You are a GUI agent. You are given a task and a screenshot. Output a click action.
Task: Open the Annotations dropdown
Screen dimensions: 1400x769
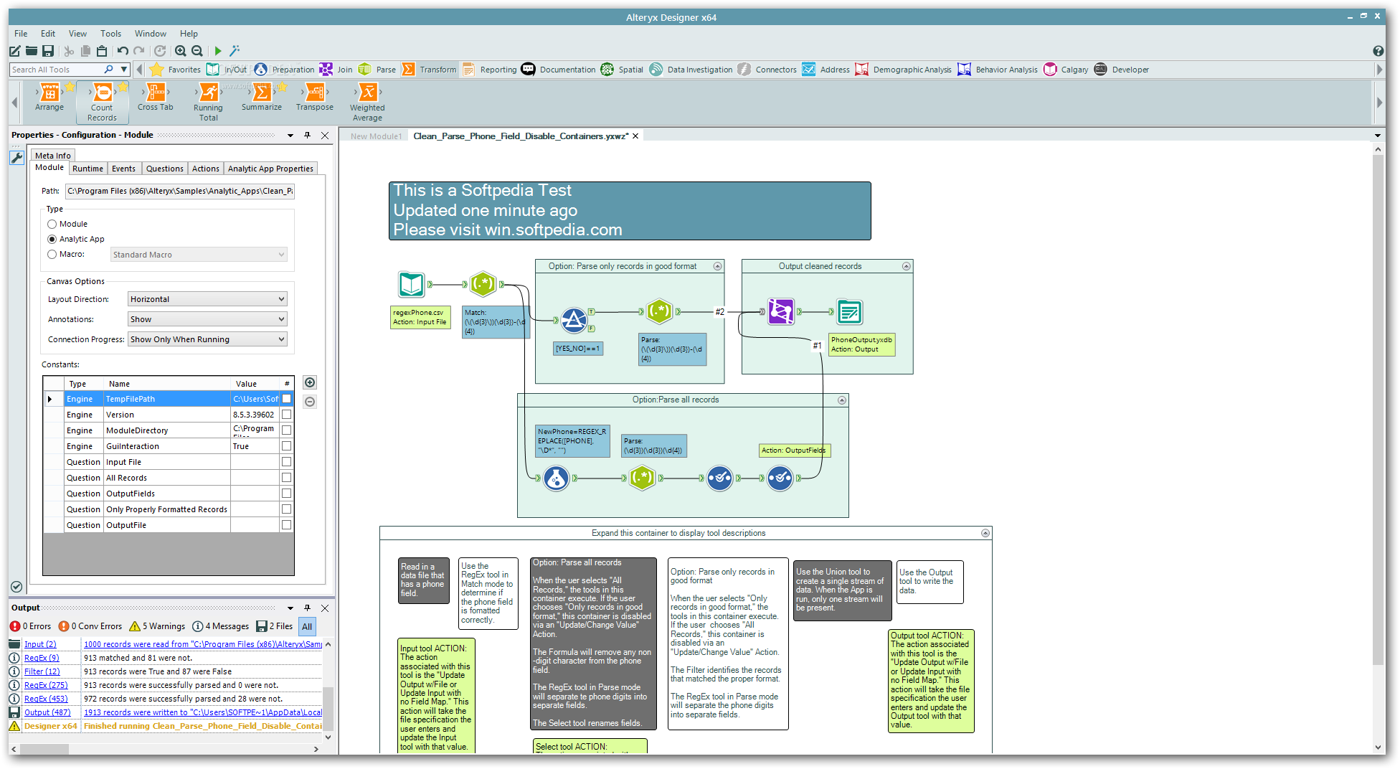[x=207, y=319]
